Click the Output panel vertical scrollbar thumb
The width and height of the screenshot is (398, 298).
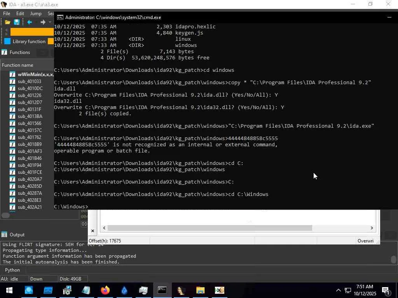[x=394, y=260]
